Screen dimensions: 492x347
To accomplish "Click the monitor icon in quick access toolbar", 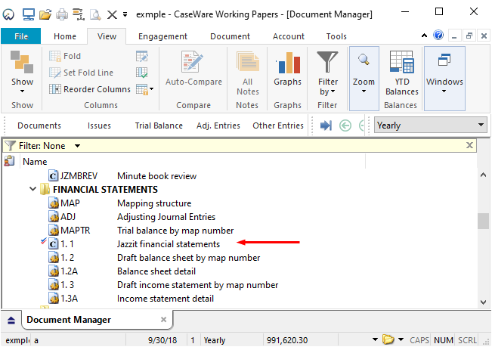I will point(28,14).
